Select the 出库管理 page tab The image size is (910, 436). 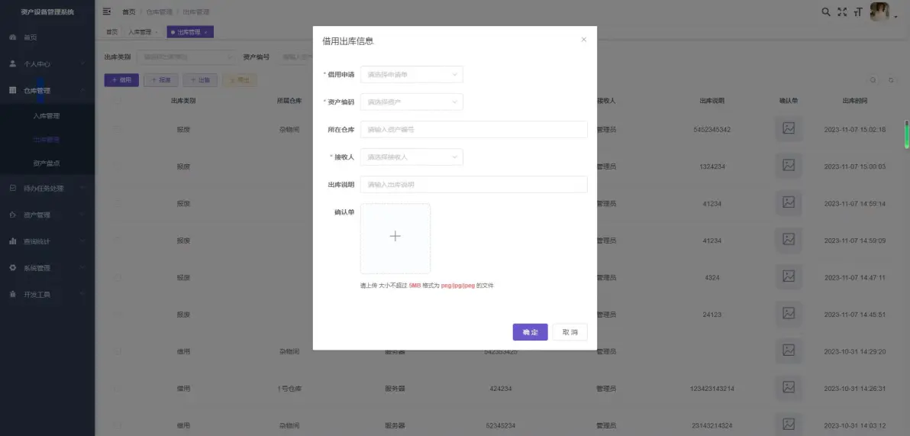click(189, 33)
